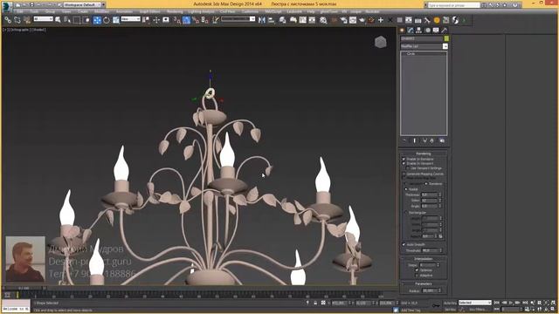Screen dimensions: 559x314
Task: Click the object color swatch beside name
Action: point(446,38)
